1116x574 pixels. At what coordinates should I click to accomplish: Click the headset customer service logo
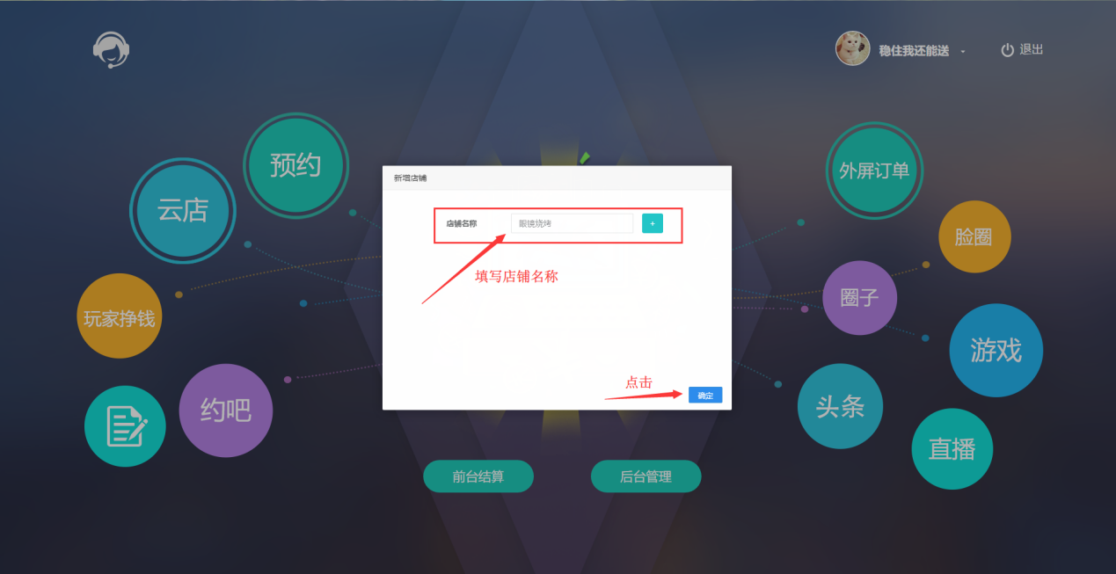(112, 50)
